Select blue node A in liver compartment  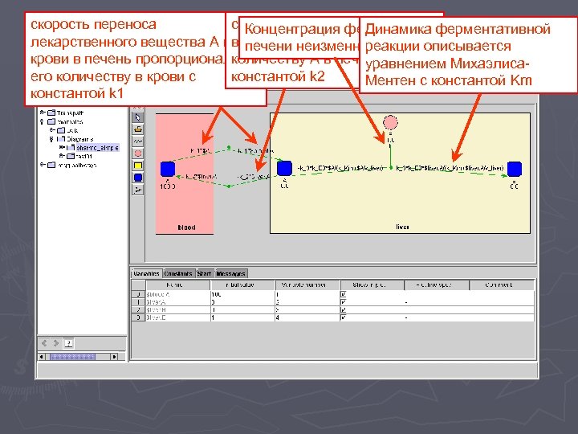pyautogui.click(x=284, y=168)
